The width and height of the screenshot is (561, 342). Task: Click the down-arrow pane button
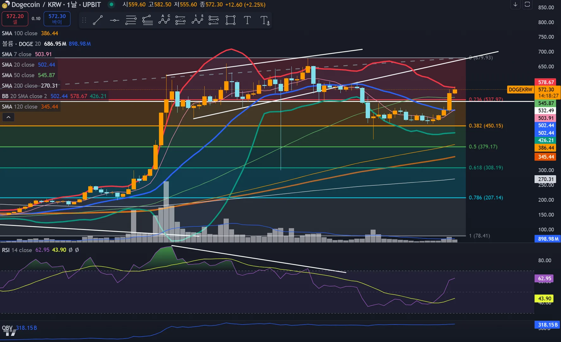tap(515, 4)
